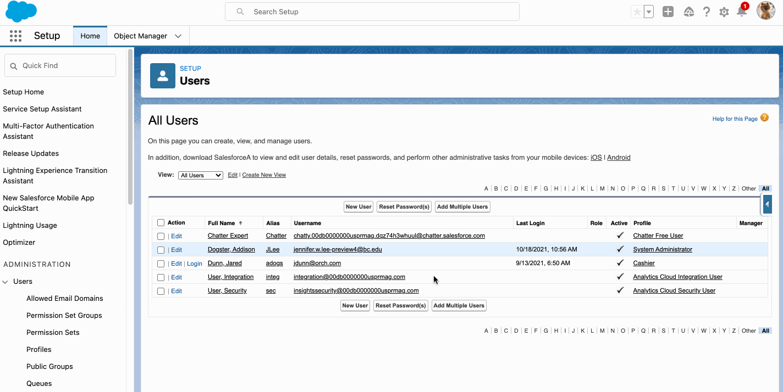Click in the Search Setup field
This screenshot has width=783, height=392.
[372, 12]
